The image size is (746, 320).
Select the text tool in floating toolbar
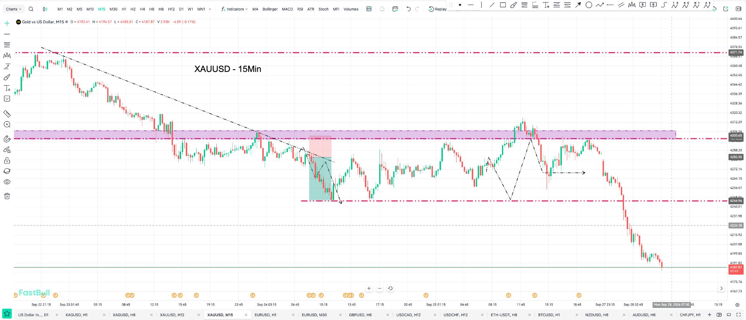546,5
